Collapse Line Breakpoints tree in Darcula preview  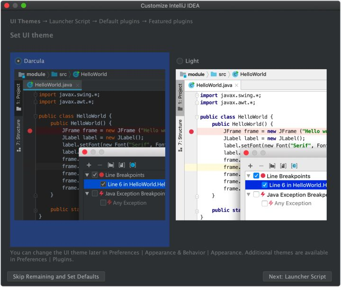87,175
